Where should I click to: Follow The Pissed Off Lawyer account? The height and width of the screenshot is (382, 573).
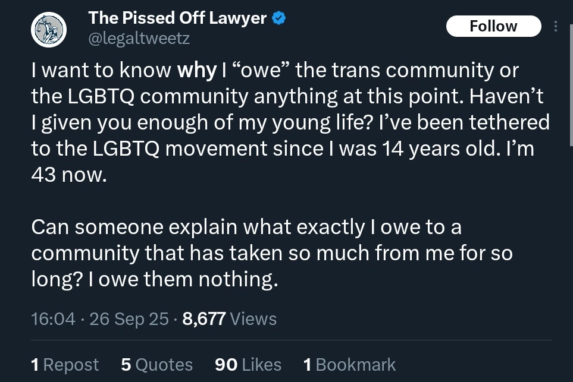(x=493, y=26)
